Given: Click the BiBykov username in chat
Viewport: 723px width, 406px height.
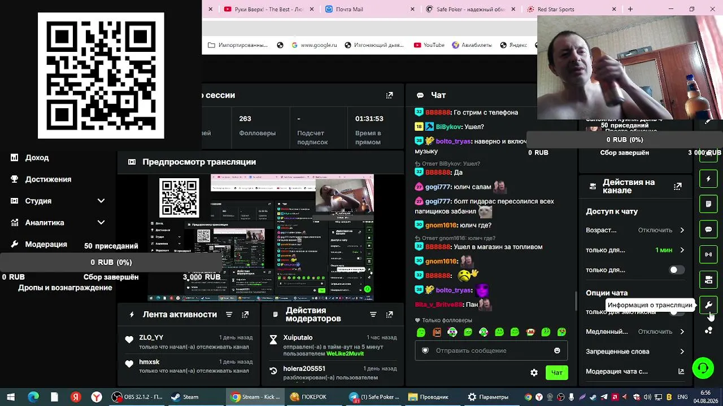Looking at the screenshot, I should (448, 127).
